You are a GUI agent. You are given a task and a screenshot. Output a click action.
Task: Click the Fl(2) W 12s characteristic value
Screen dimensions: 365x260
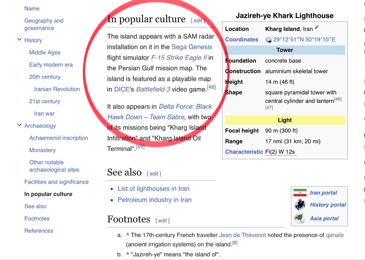point(280,152)
